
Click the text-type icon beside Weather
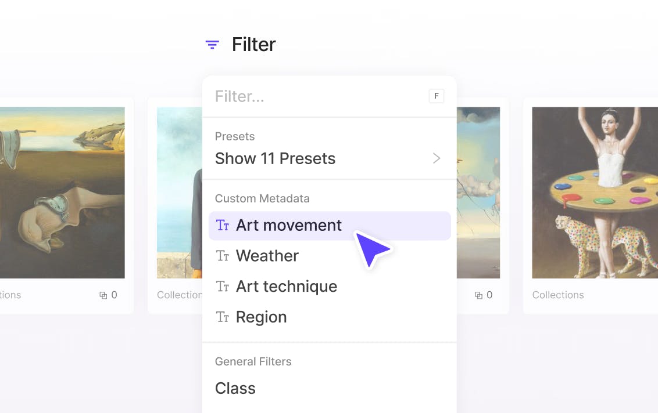(223, 256)
